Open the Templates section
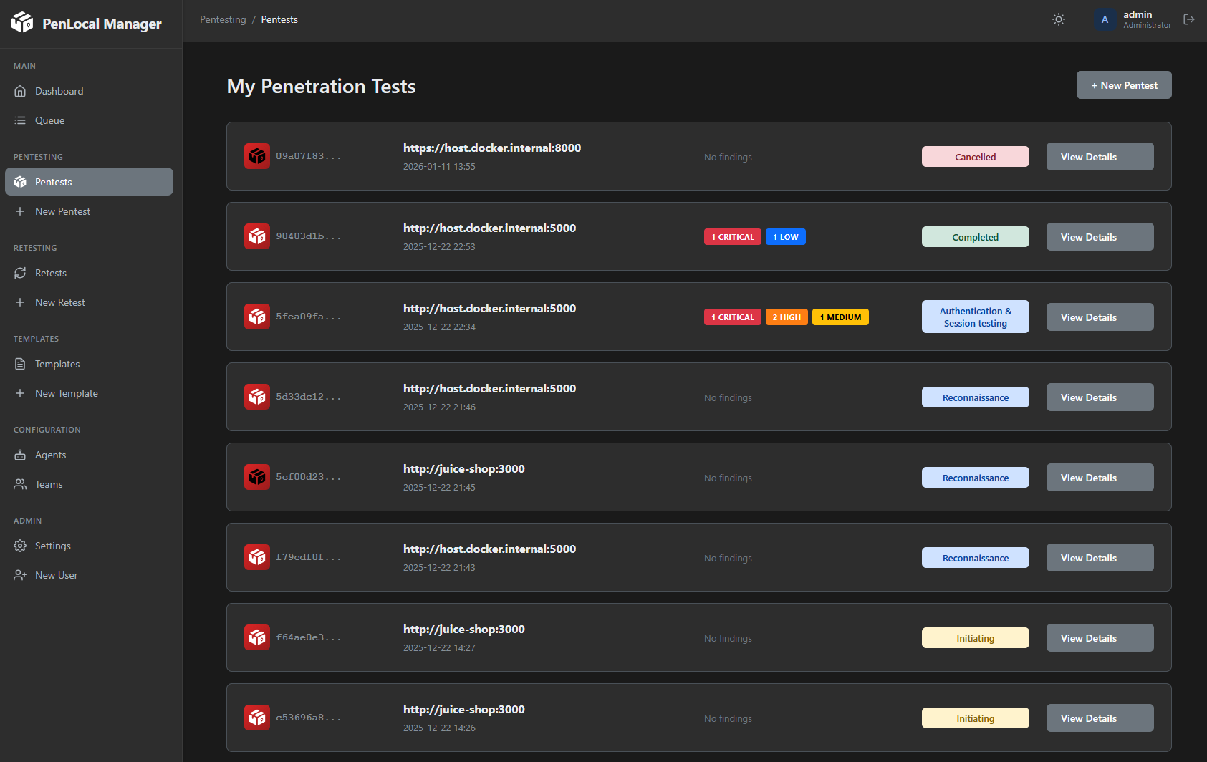This screenshot has height=762, width=1207. pyautogui.click(x=57, y=364)
